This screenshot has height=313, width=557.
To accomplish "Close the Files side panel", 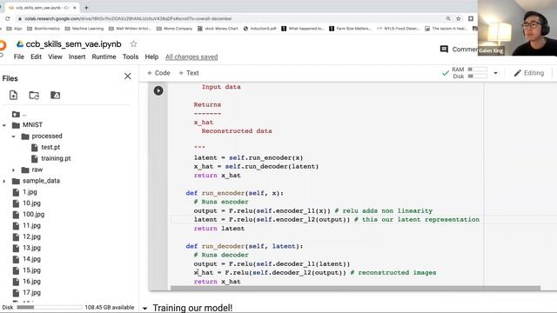I will pyautogui.click(x=128, y=77).
